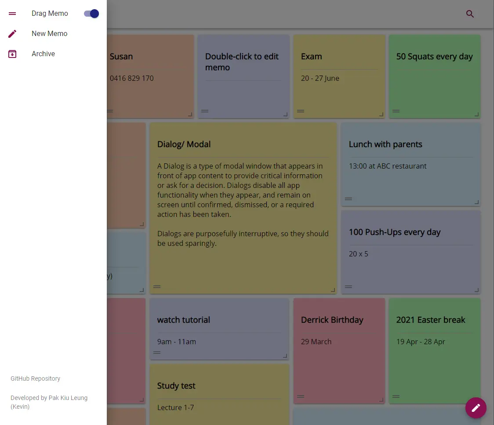Click the Archive box icon in sidebar

[x=12, y=54]
